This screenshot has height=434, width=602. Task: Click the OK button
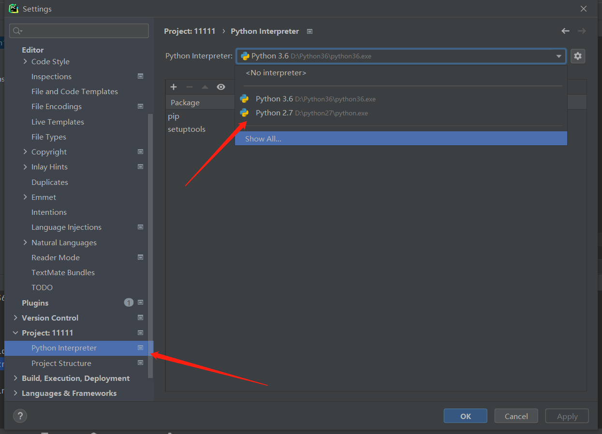click(x=465, y=416)
